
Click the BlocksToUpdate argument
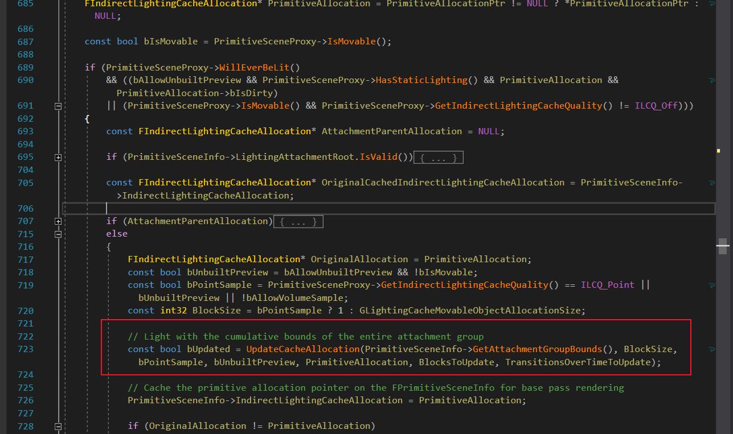click(x=457, y=362)
